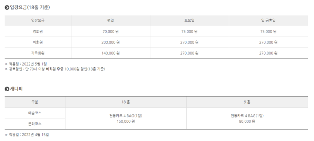Click the arrow icon beside 입장요금(18홀 기준)
Viewport: 314px width, 141px height.
7,8
